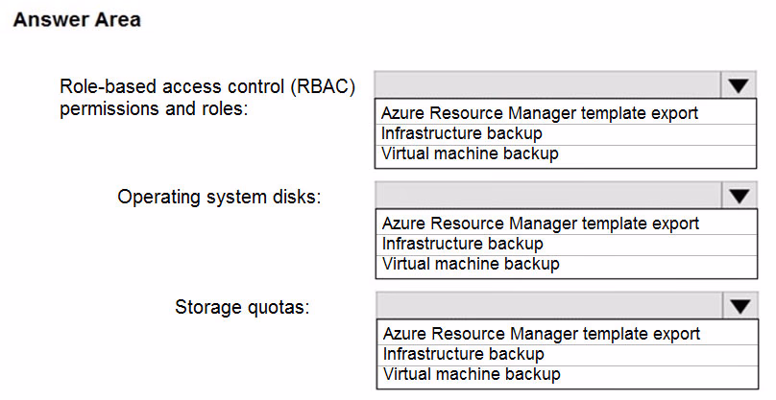
Task: Open the Storage quotas dropdown arrow
Action: click(740, 306)
